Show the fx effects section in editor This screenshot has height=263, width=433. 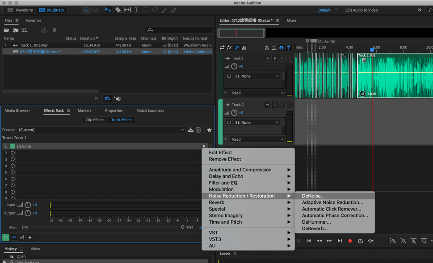(x=229, y=47)
